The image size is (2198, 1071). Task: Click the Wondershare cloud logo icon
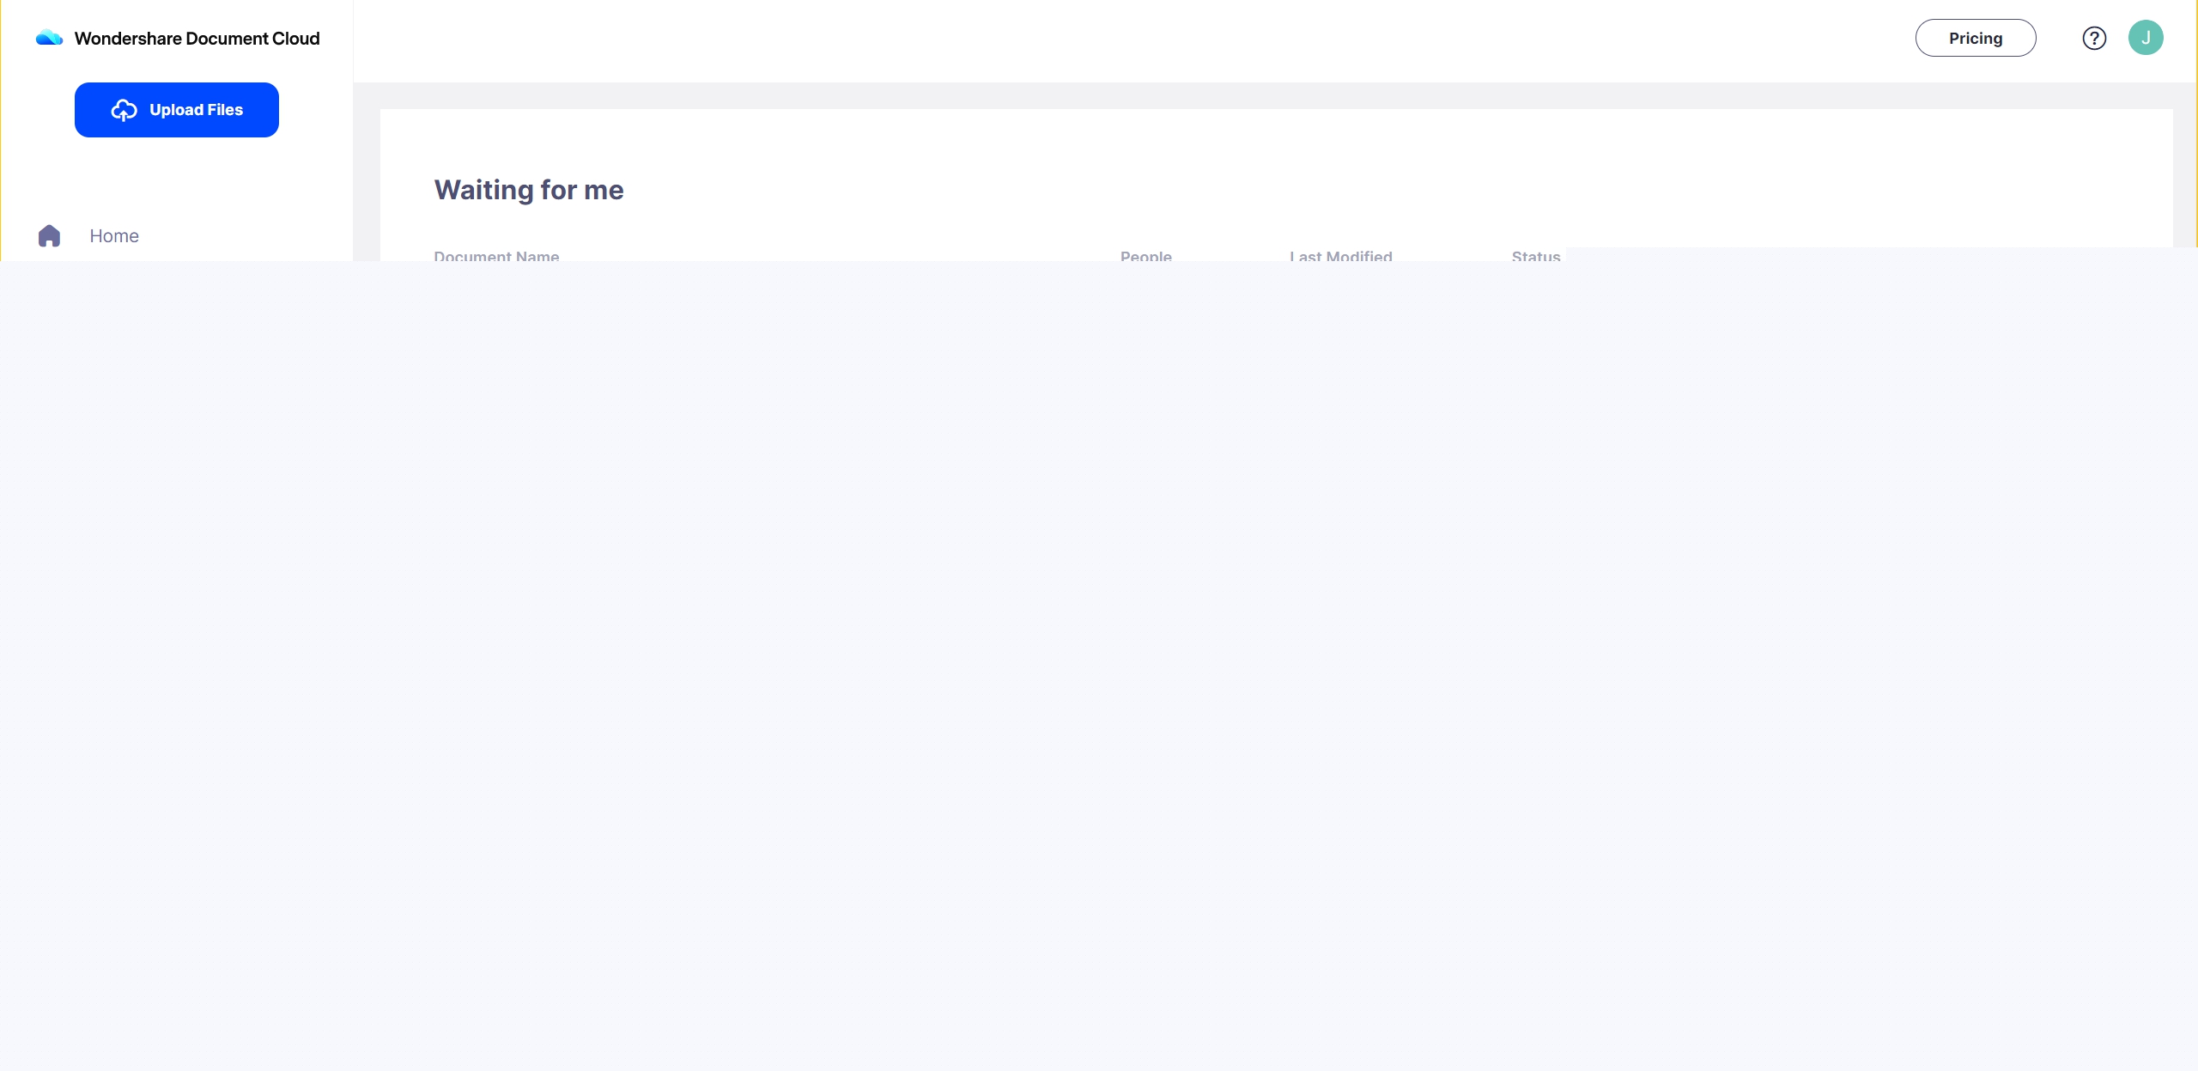(49, 38)
